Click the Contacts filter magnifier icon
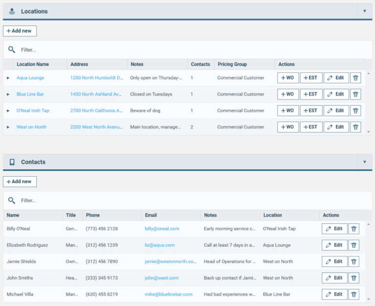Viewport: 375px width, 306px height. point(12,201)
